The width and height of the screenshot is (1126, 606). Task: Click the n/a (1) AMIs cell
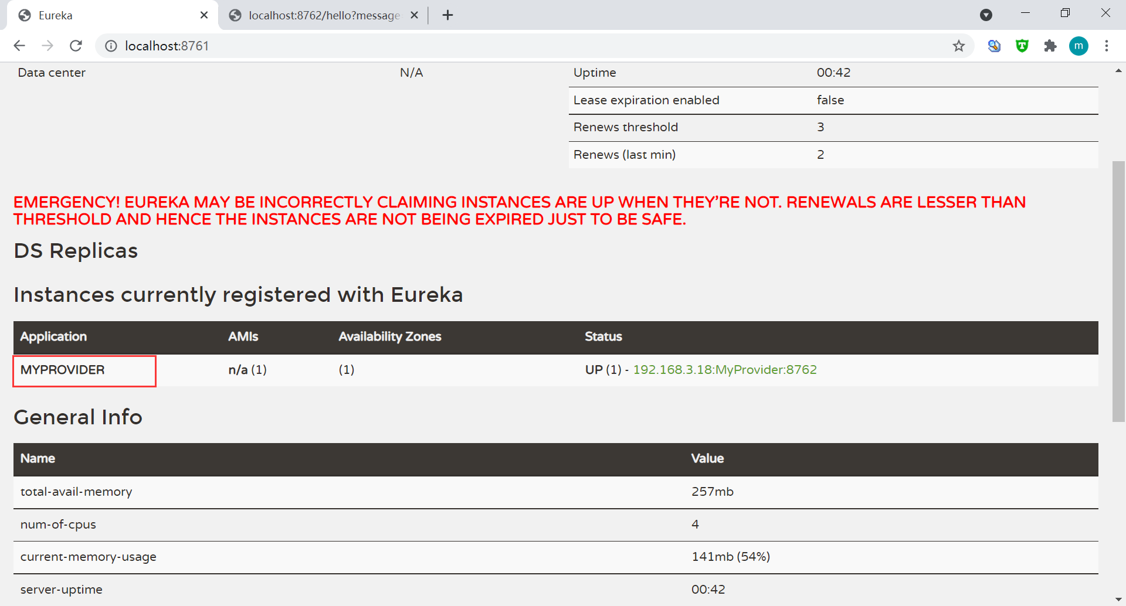(247, 370)
